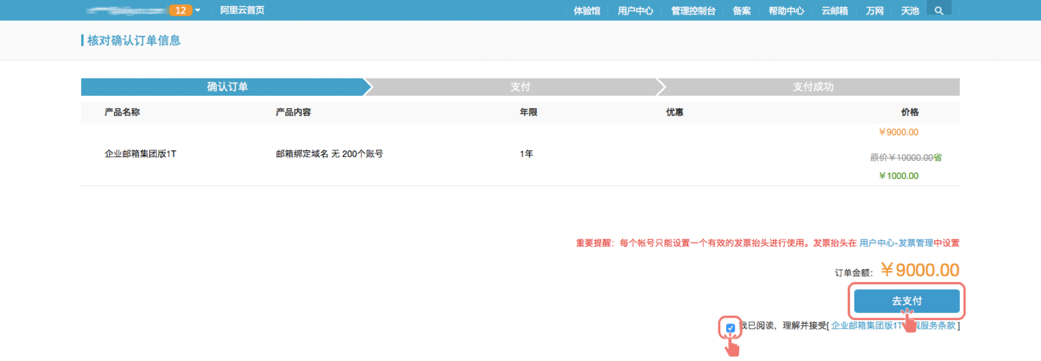Open the account dropdown arrow beside badge 12
Image resolution: width=1041 pixels, height=361 pixels.
pos(198,10)
